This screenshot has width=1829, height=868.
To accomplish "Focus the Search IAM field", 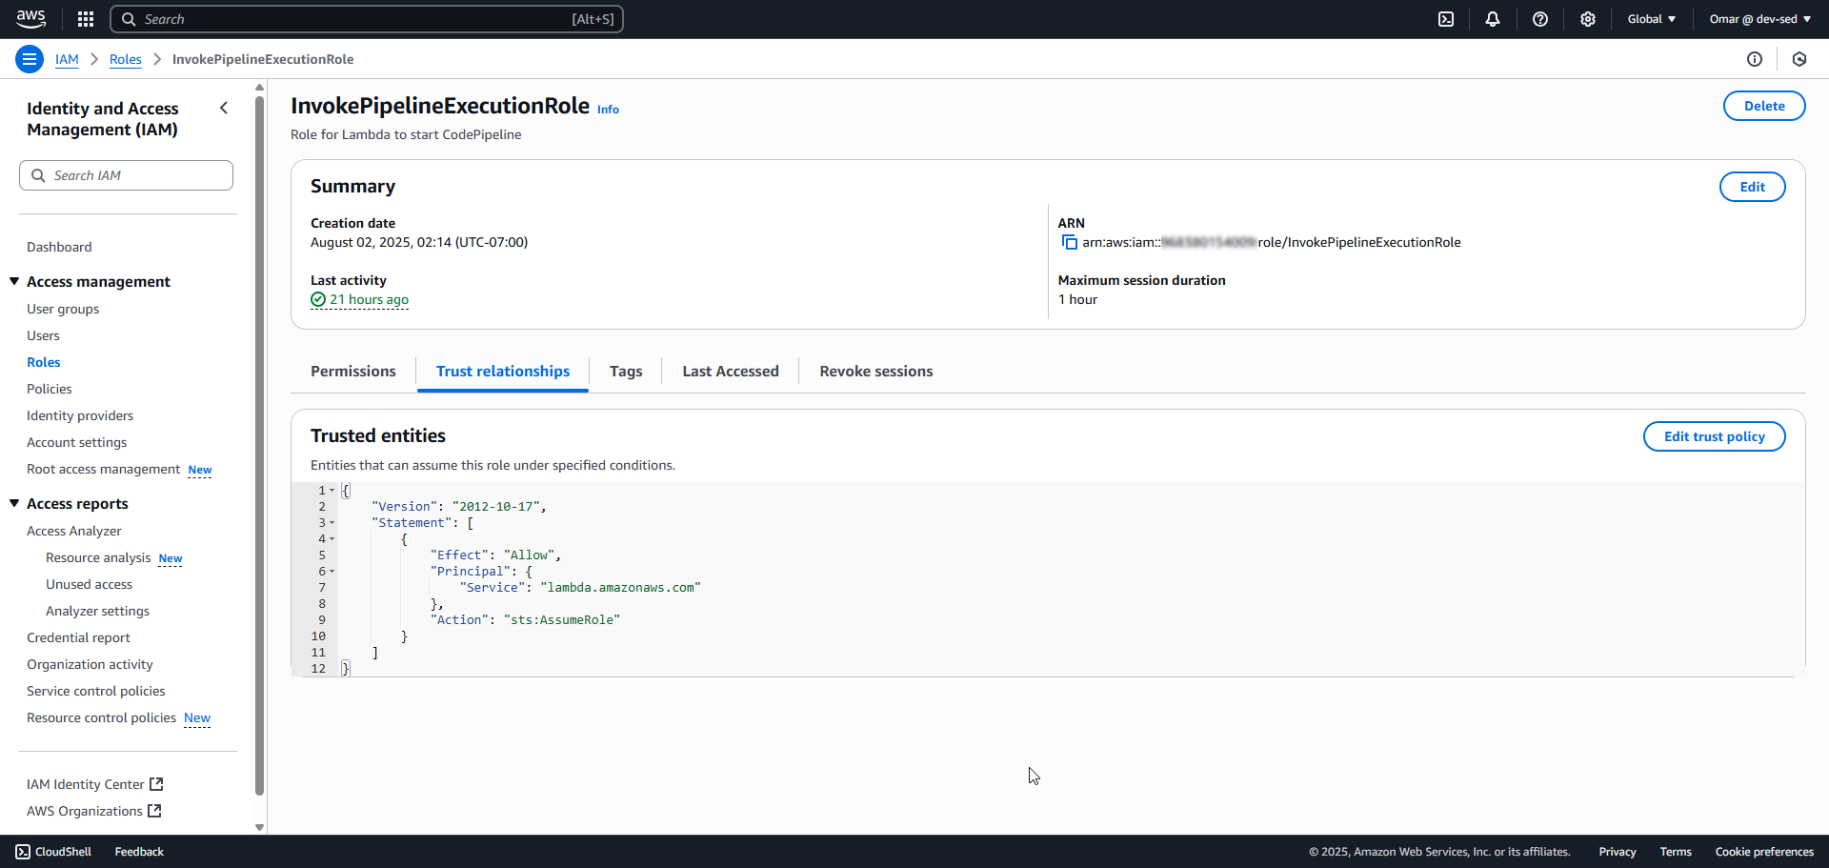I will [126, 175].
